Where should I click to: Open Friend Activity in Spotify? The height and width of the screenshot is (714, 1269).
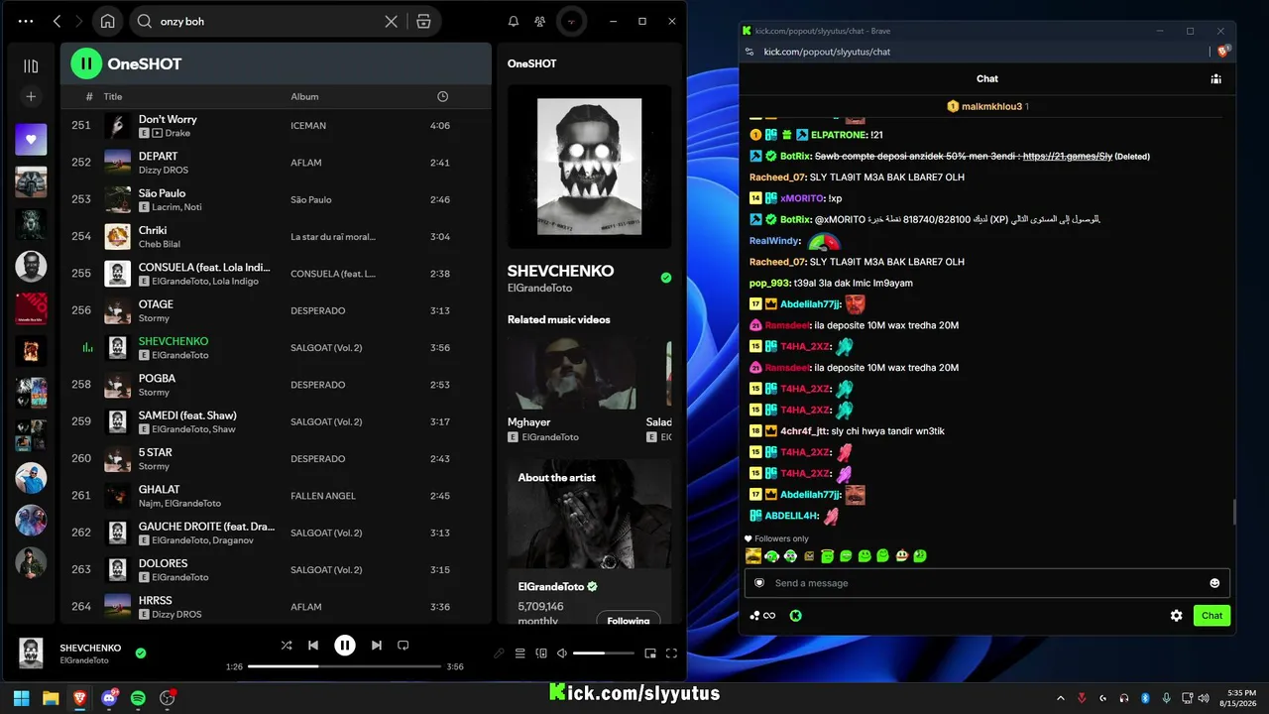[x=539, y=21]
